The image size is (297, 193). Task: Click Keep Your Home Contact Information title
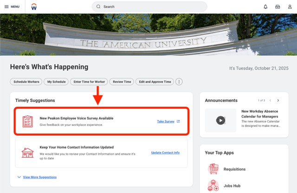coord(77,147)
